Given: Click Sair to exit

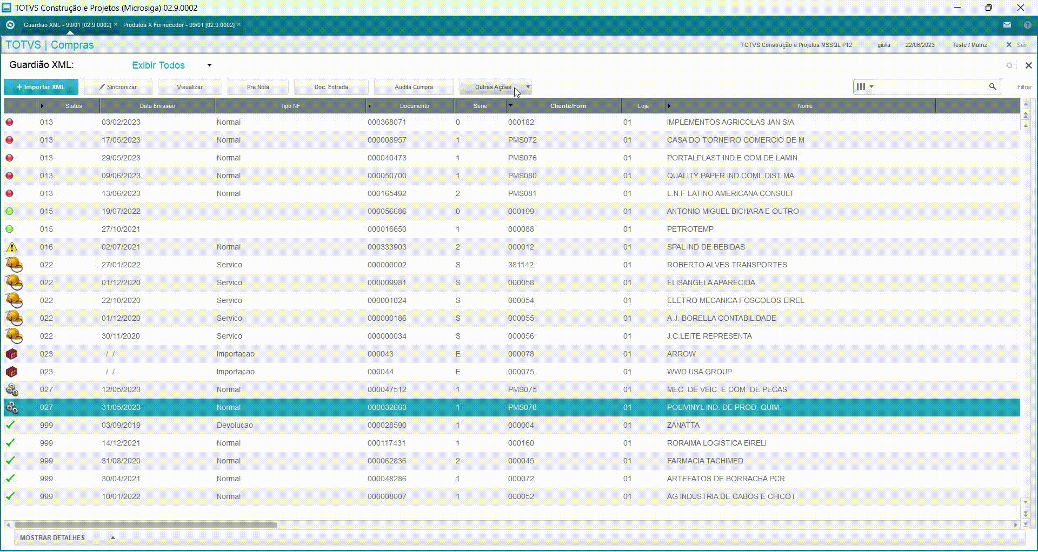Looking at the screenshot, I should (x=1021, y=45).
